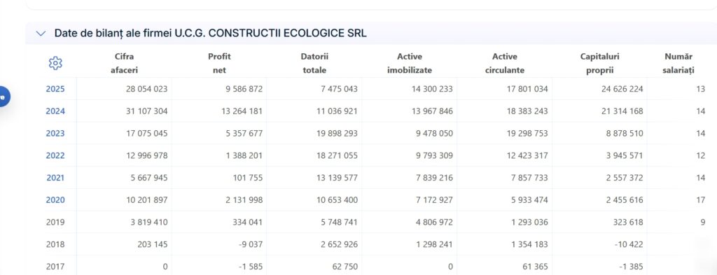This screenshot has width=717, height=275.
Task: Select net loss -9 037
Action: click(x=251, y=244)
